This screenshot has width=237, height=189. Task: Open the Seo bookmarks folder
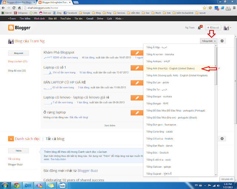point(146,13)
